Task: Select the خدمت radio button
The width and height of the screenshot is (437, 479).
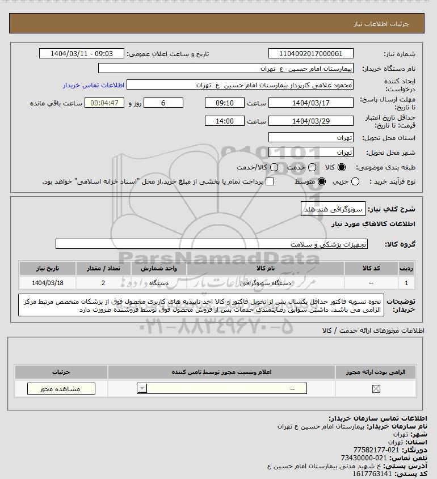Action: point(312,167)
